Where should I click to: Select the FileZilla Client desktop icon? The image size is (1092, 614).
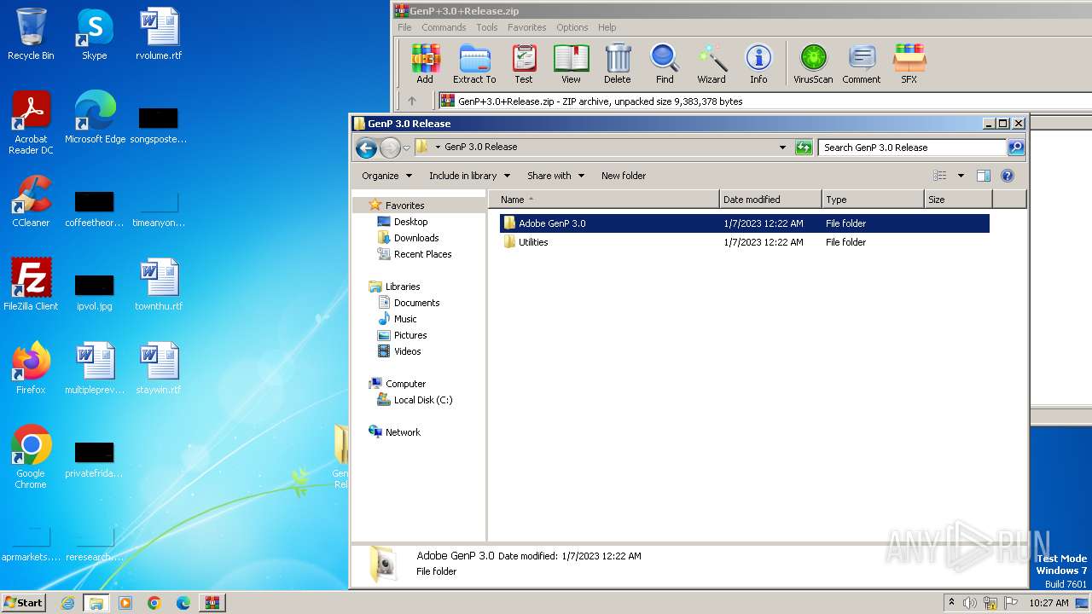[x=31, y=285]
